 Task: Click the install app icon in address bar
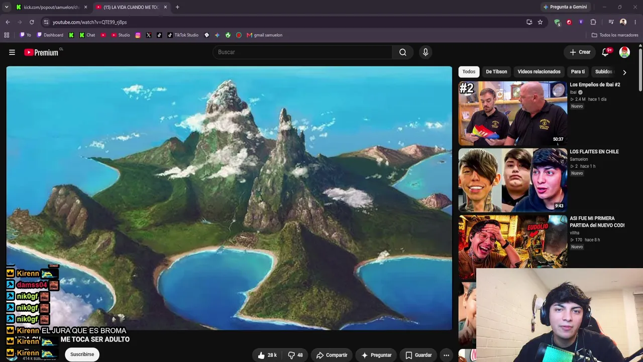click(529, 22)
